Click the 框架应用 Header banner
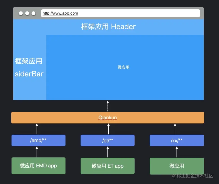The height and width of the screenshot is (184, 219). point(108,27)
